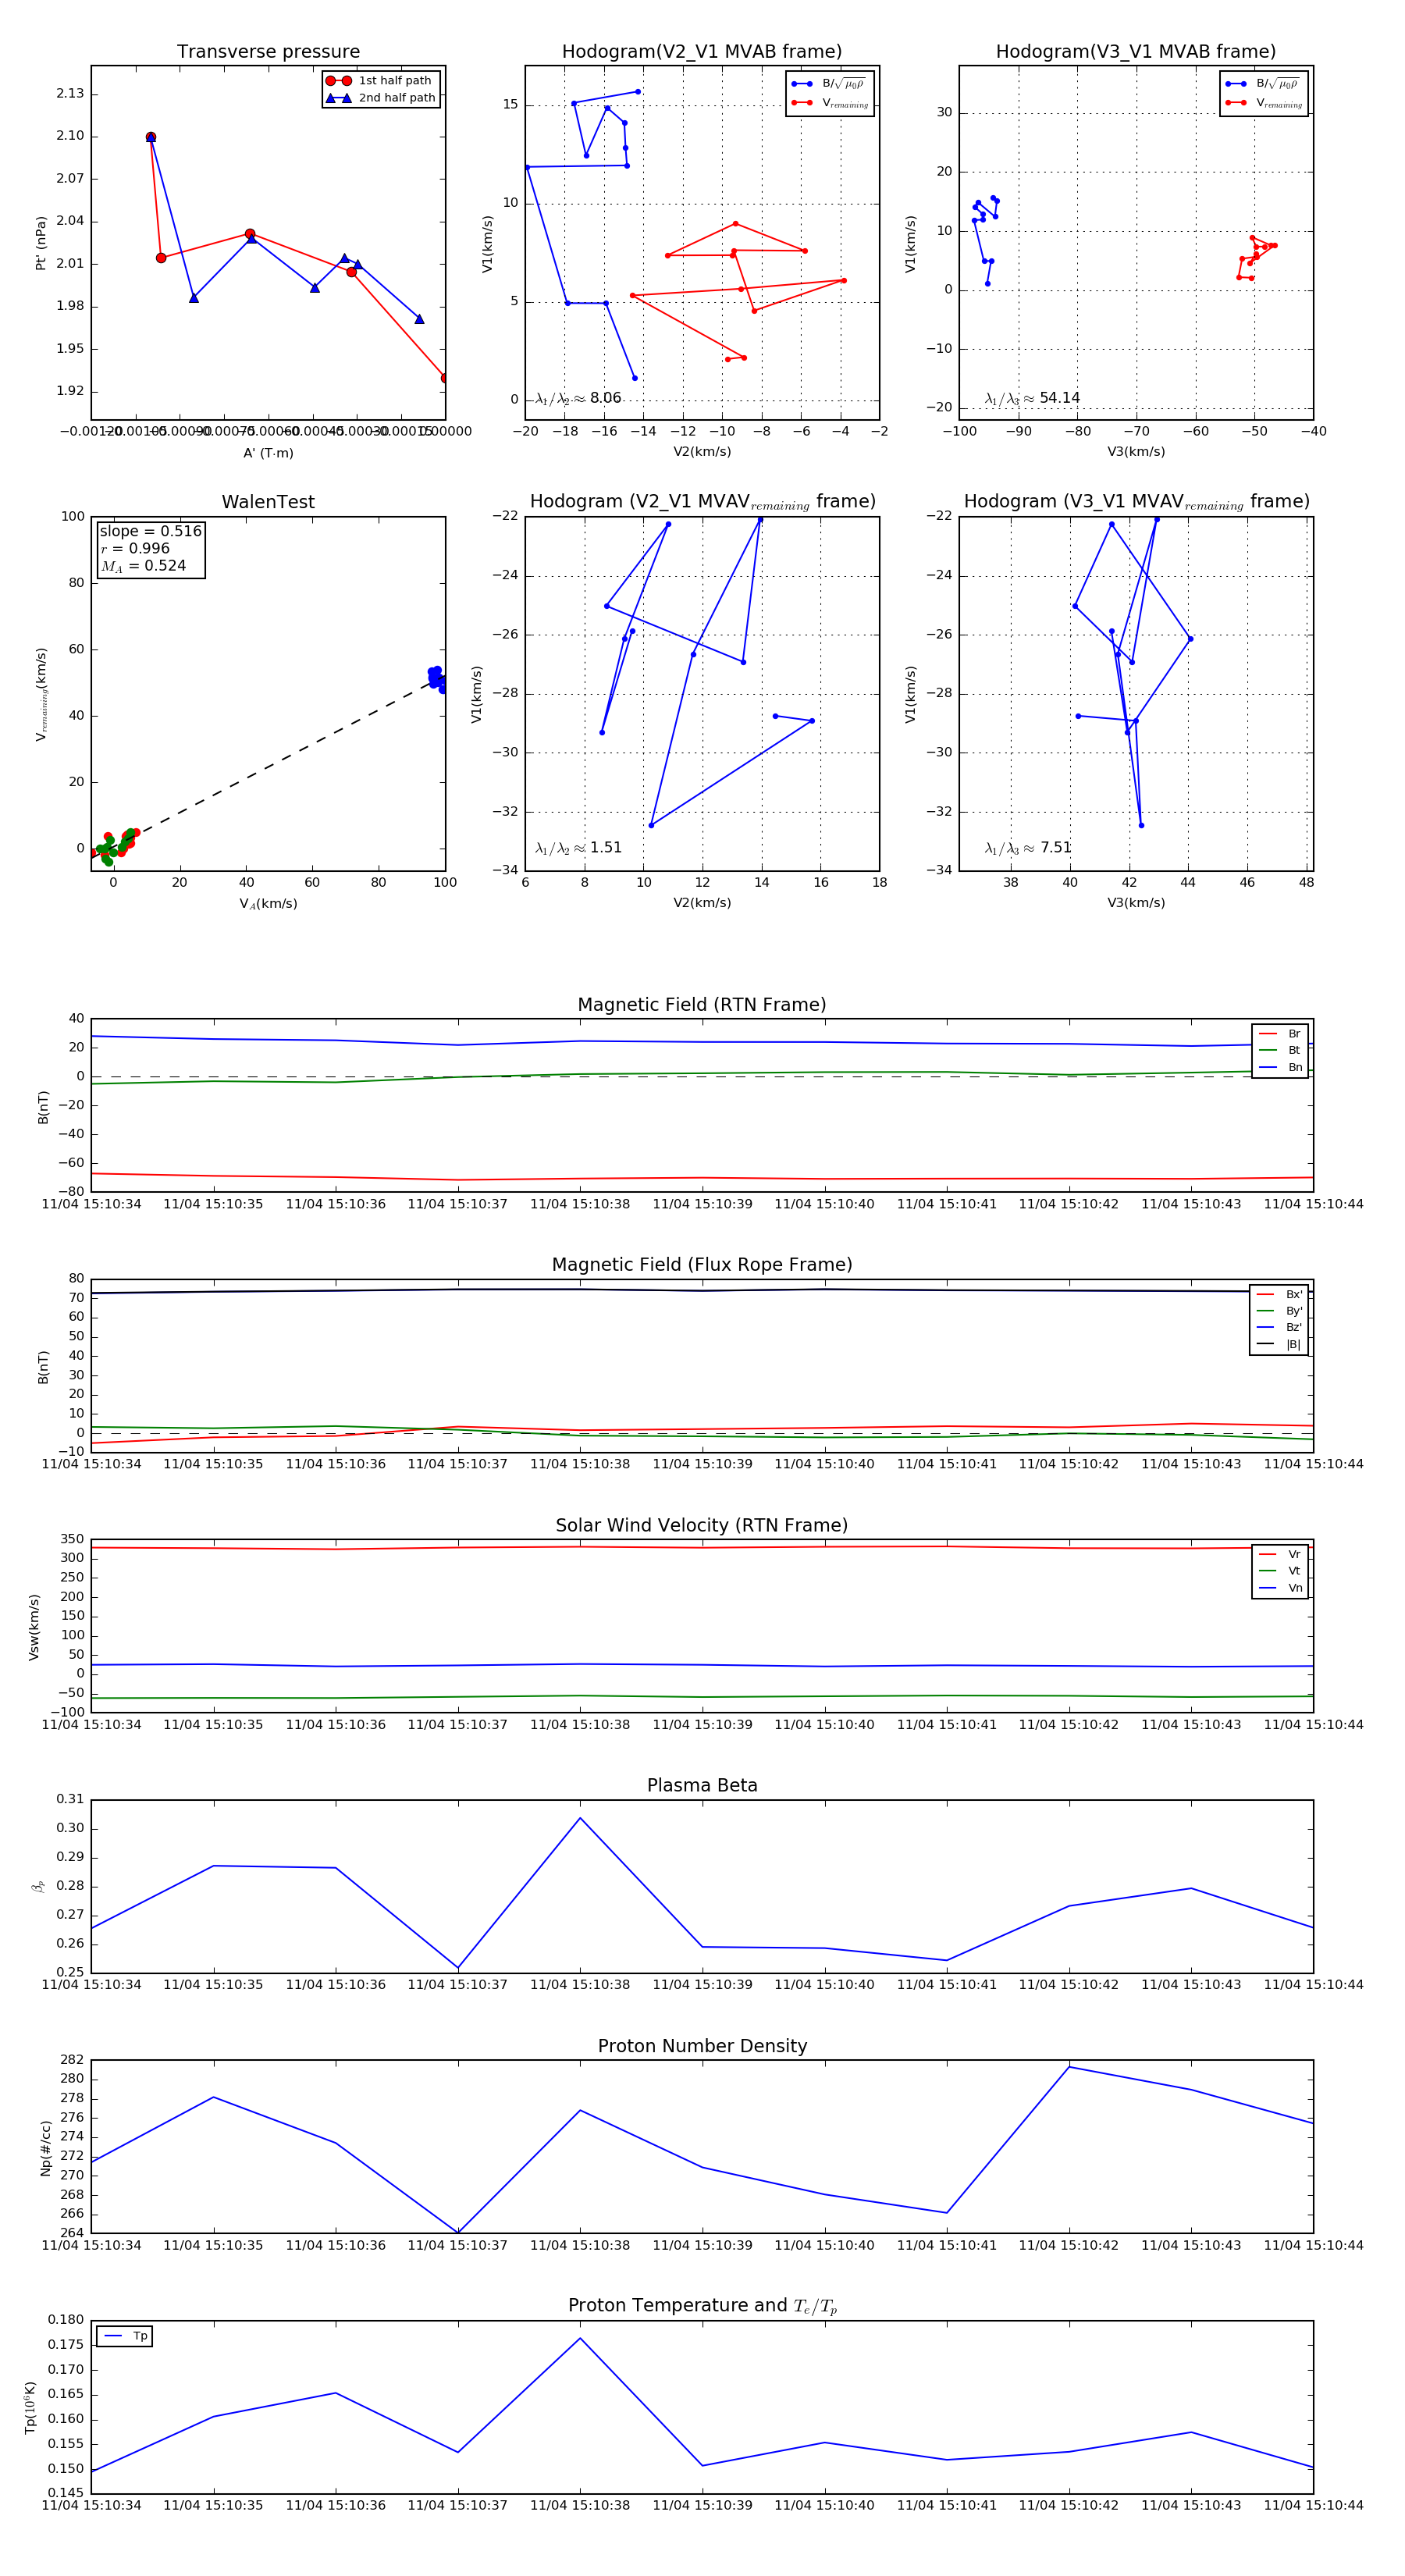Image resolution: width=1405 pixels, height=2576 pixels.
Task: Click the "Tp(10^6K)" y-axis label
Action: pos(31,2407)
